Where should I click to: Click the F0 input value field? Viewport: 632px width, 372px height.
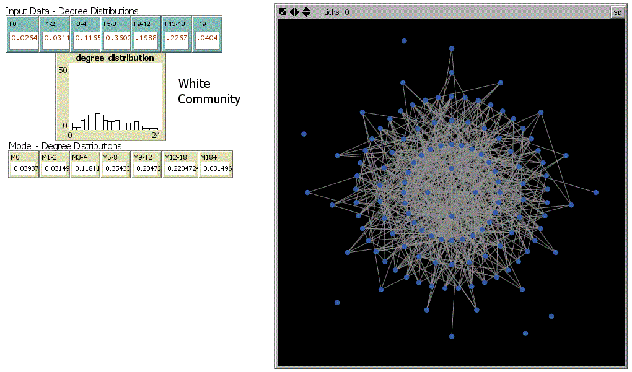[24, 38]
